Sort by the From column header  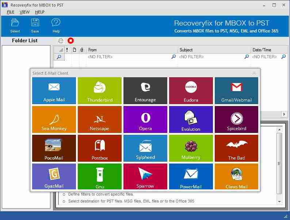(x=132, y=50)
